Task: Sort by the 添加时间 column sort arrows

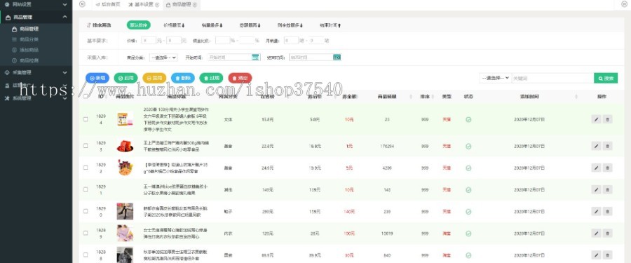Action: coord(576,97)
